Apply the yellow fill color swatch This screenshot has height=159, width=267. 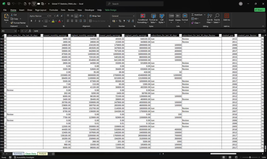[x=53, y=21]
